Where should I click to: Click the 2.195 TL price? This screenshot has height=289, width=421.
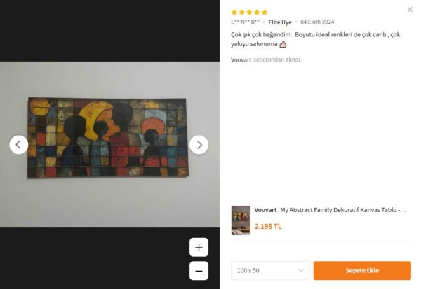pyautogui.click(x=268, y=227)
